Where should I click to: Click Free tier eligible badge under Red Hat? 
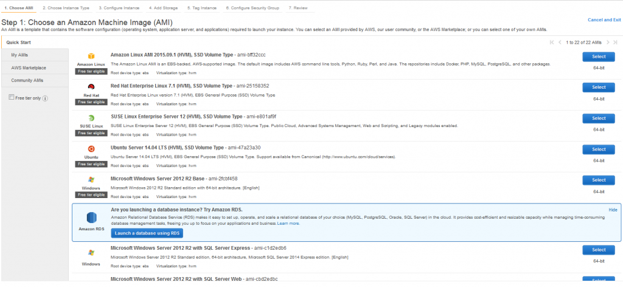point(91,102)
